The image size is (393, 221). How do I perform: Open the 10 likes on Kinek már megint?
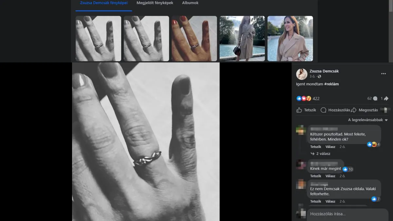coord(348,169)
